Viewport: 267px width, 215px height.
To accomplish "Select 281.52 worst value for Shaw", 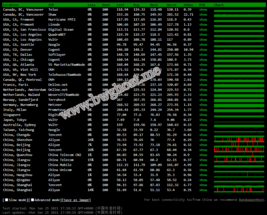I will click(x=173, y=14).
